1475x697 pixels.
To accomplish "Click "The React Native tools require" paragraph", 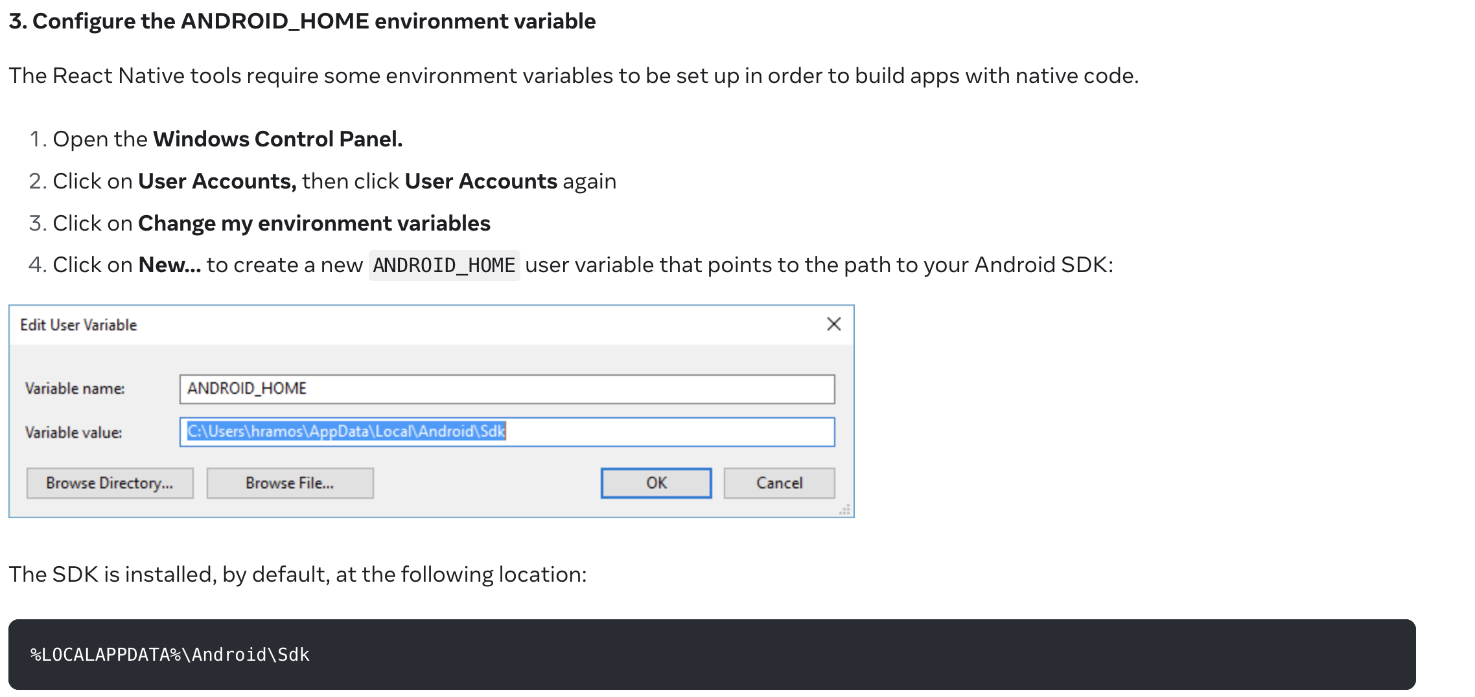I will (x=574, y=76).
